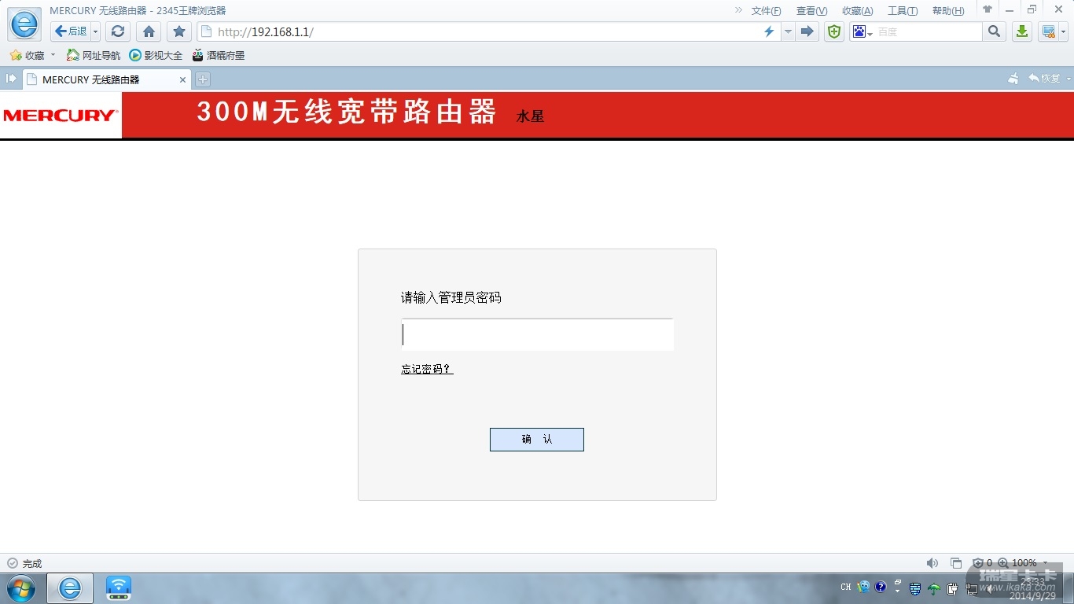Screen dimensions: 1074x604
Task: Open the 文件(F) menu
Action: (x=767, y=11)
